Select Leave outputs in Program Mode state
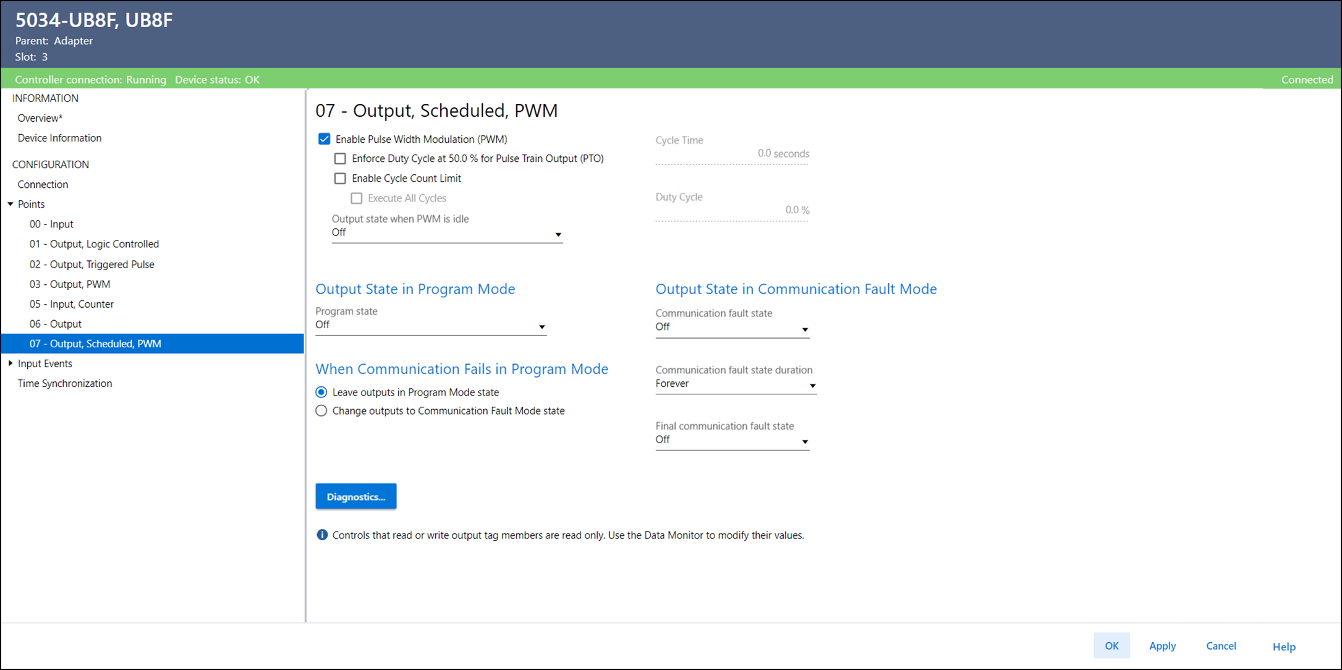Image resolution: width=1342 pixels, height=670 pixels. pos(321,392)
